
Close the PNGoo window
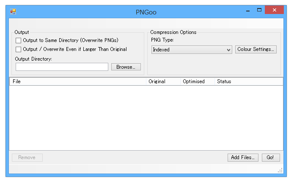[x=274, y=10]
